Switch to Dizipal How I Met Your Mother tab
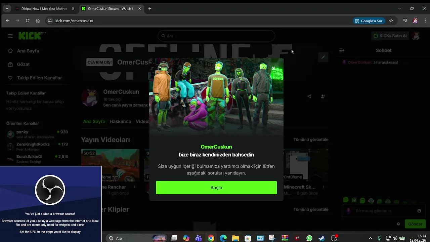Screen dimensions: 430x242 tap(44, 8)
